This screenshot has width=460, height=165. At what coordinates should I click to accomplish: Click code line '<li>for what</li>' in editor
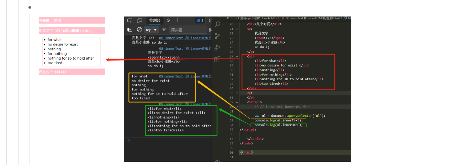[x=270, y=61]
